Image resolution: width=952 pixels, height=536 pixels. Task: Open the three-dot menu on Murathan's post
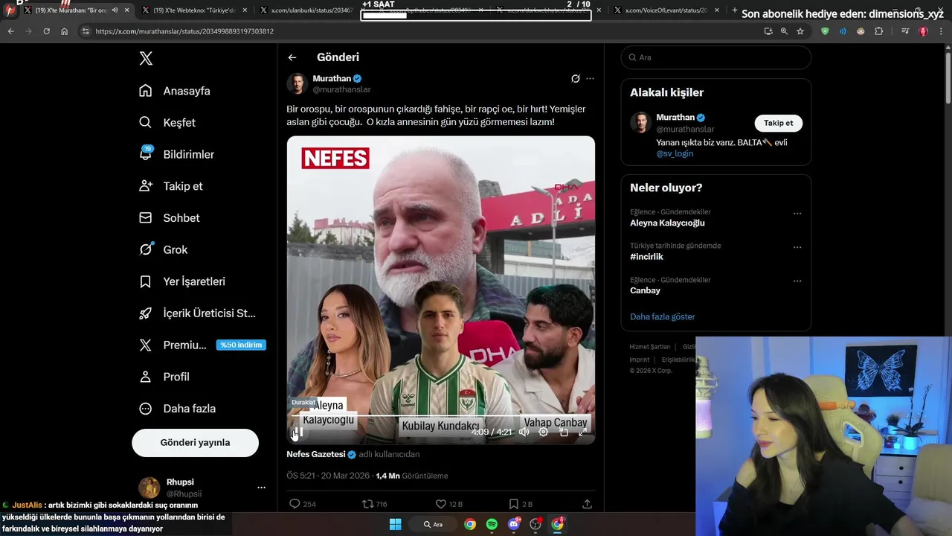(x=590, y=79)
